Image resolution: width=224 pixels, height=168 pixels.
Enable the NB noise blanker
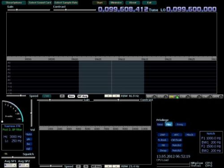pyautogui.click(x=163, y=145)
